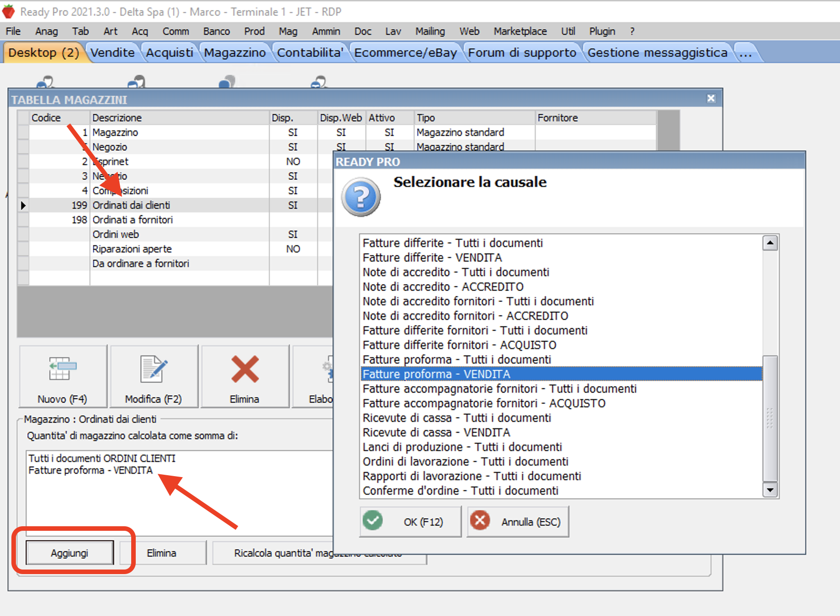The width and height of the screenshot is (840, 616).
Task: Switch to the Forum di supporto tab
Action: point(522,52)
